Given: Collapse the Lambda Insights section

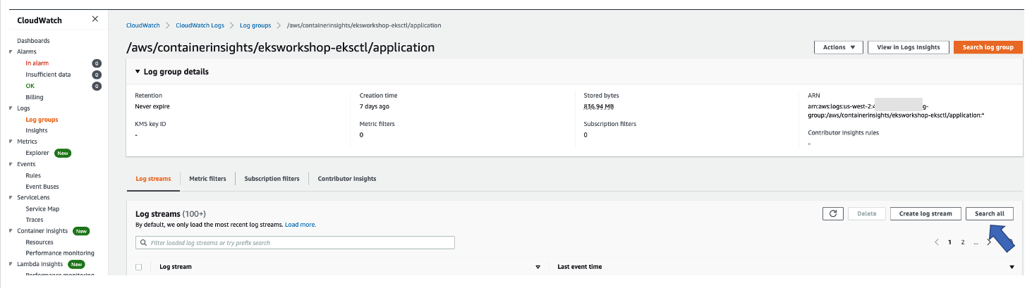Looking at the screenshot, I should (x=11, y=264).
